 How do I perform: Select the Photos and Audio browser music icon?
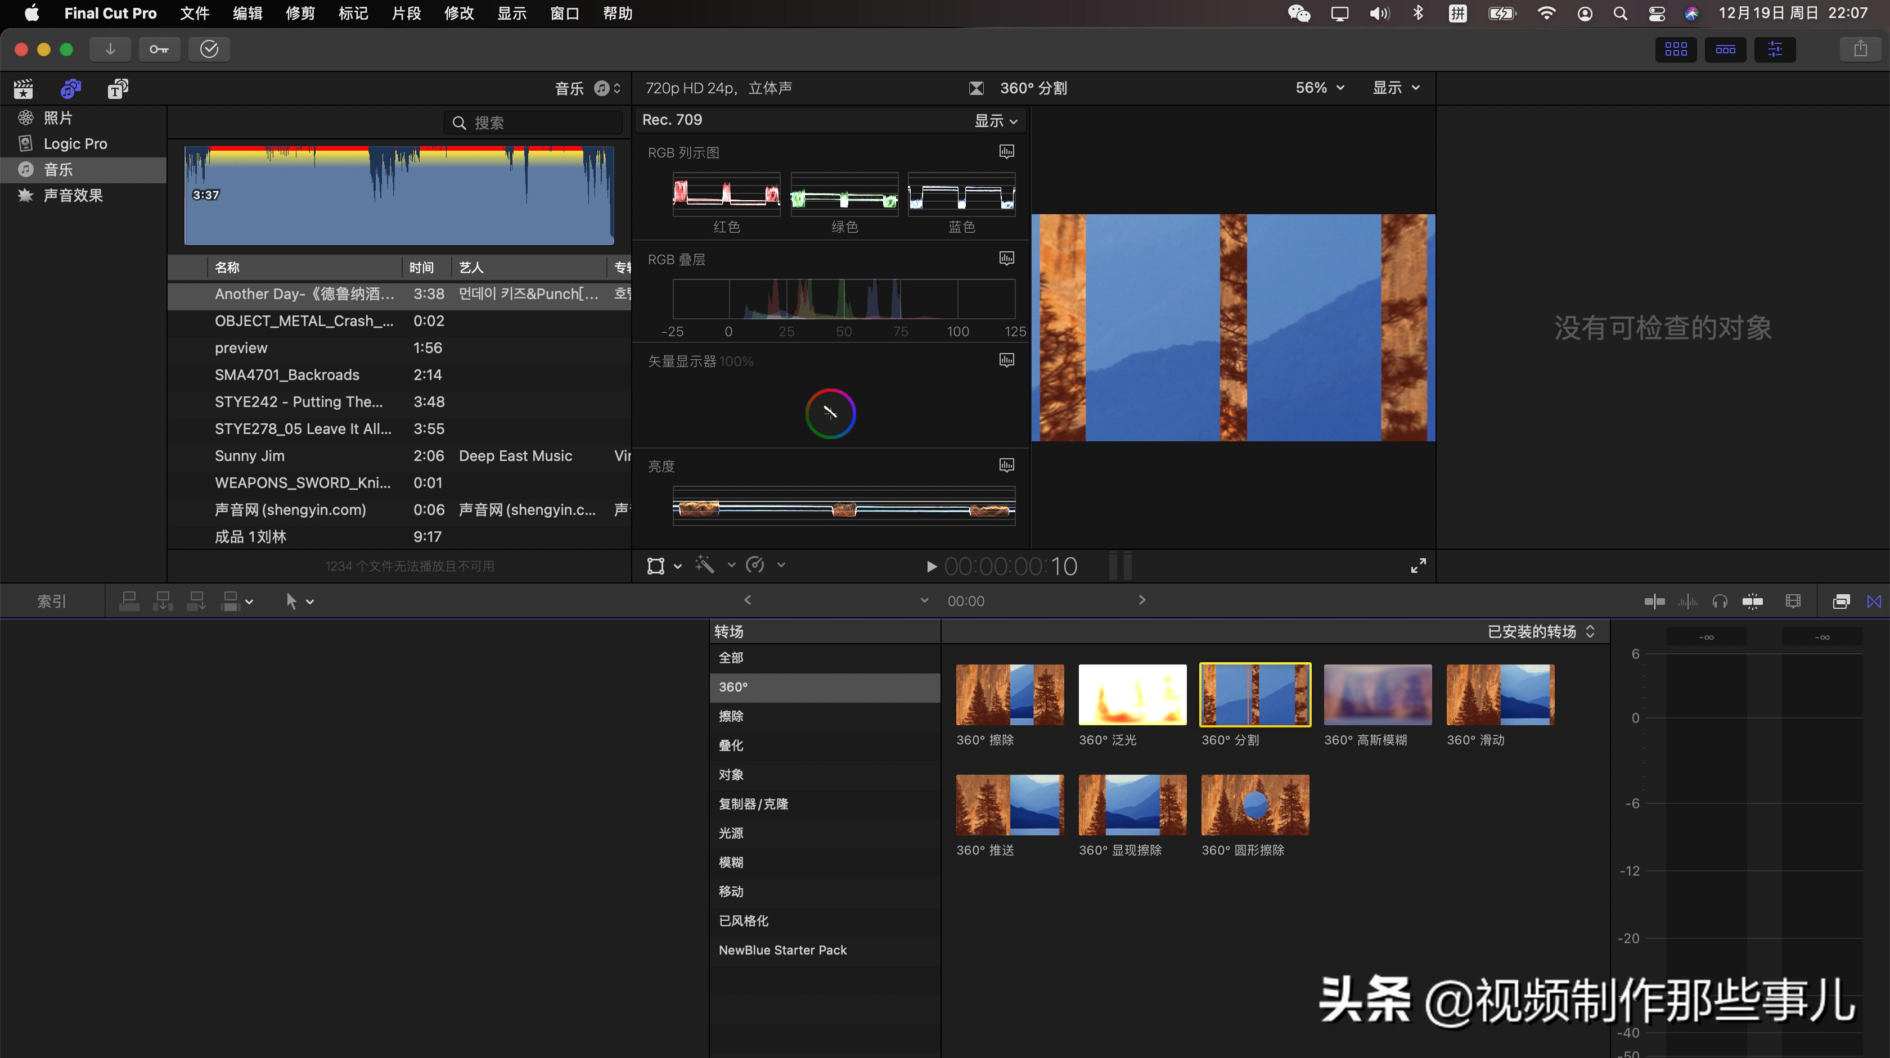coord(70,88)
